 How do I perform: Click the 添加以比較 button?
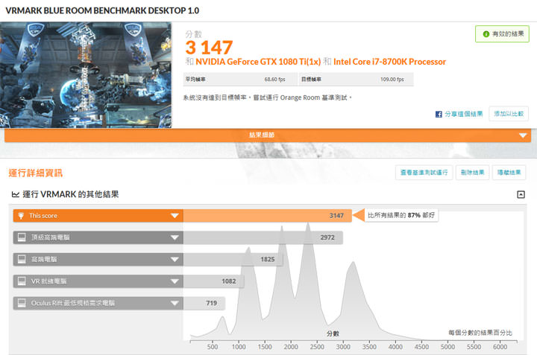pos(508,114)
